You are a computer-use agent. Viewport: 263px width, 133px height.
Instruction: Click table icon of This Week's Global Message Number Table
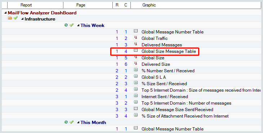(x=136, y=31)
